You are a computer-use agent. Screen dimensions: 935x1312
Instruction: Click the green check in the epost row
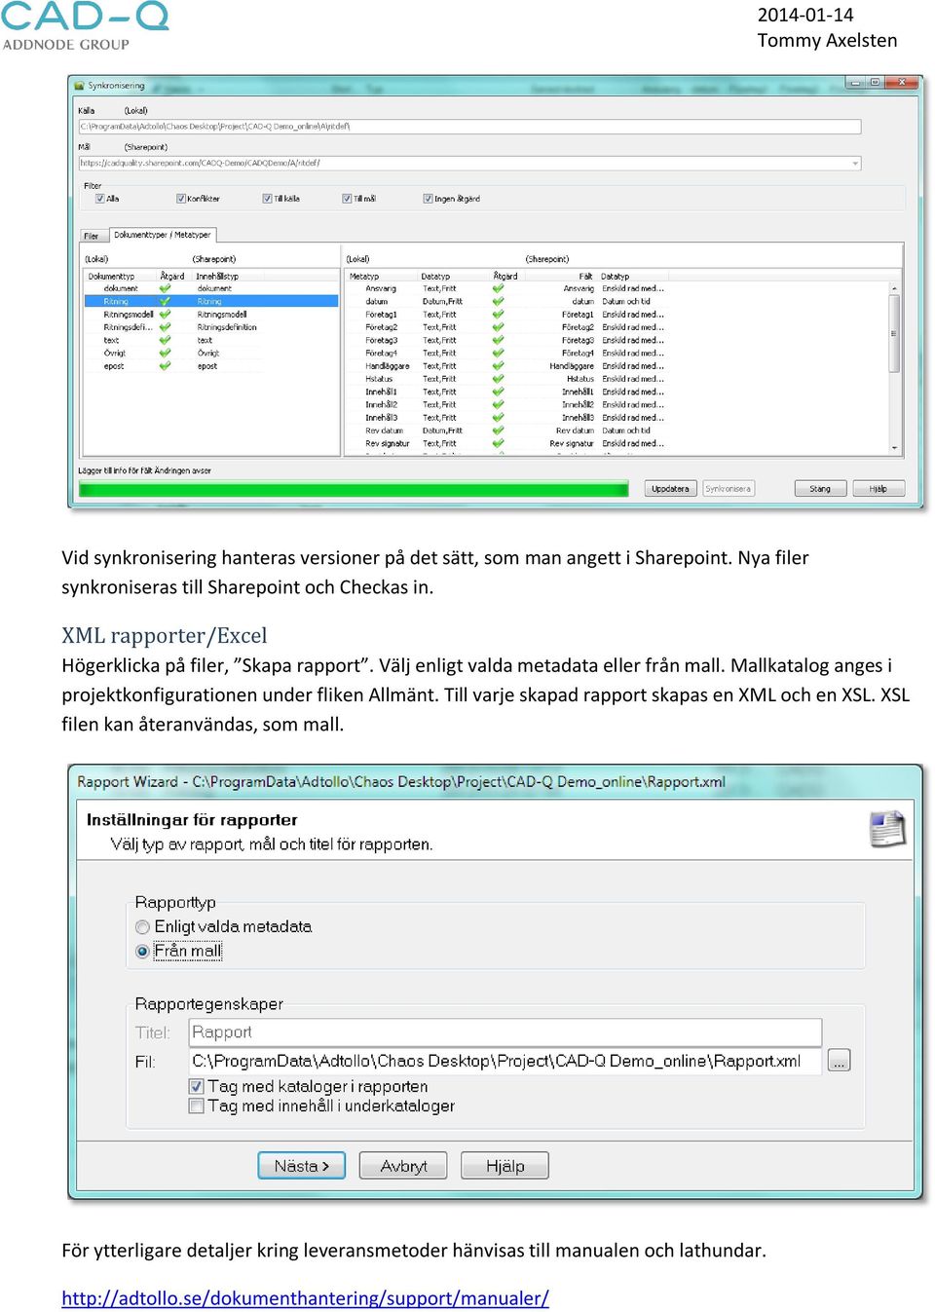click(x=165, y=366)
